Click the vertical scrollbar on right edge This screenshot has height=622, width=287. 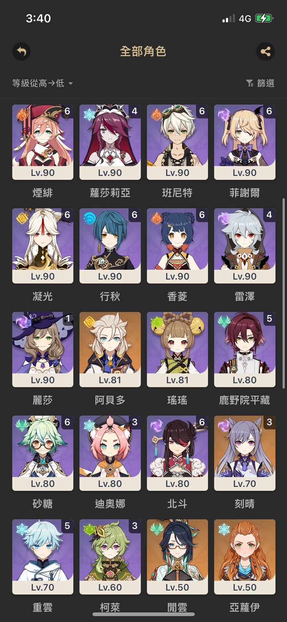[x=284, y=293]
